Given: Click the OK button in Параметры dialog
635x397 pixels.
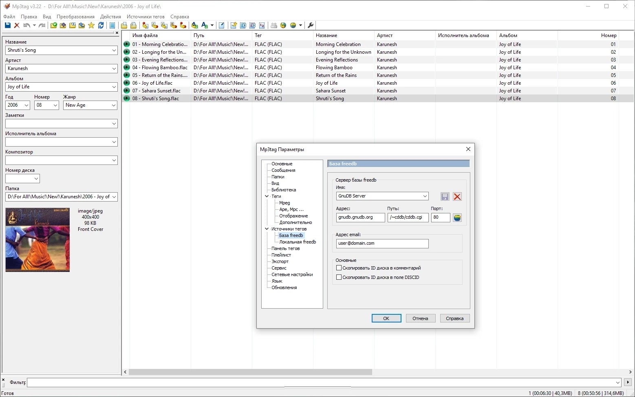Looking at the screenshot, I should pyautogui.click(x=386, y=318).
